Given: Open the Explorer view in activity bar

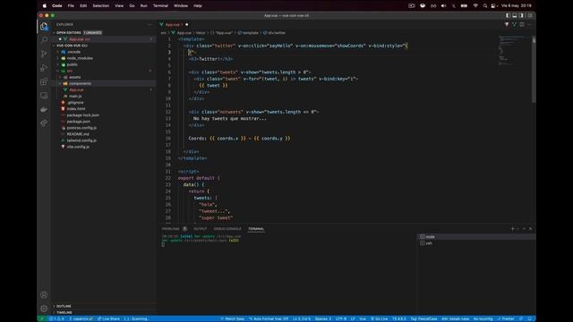Looking at the screenshot, I should point(44,27).
